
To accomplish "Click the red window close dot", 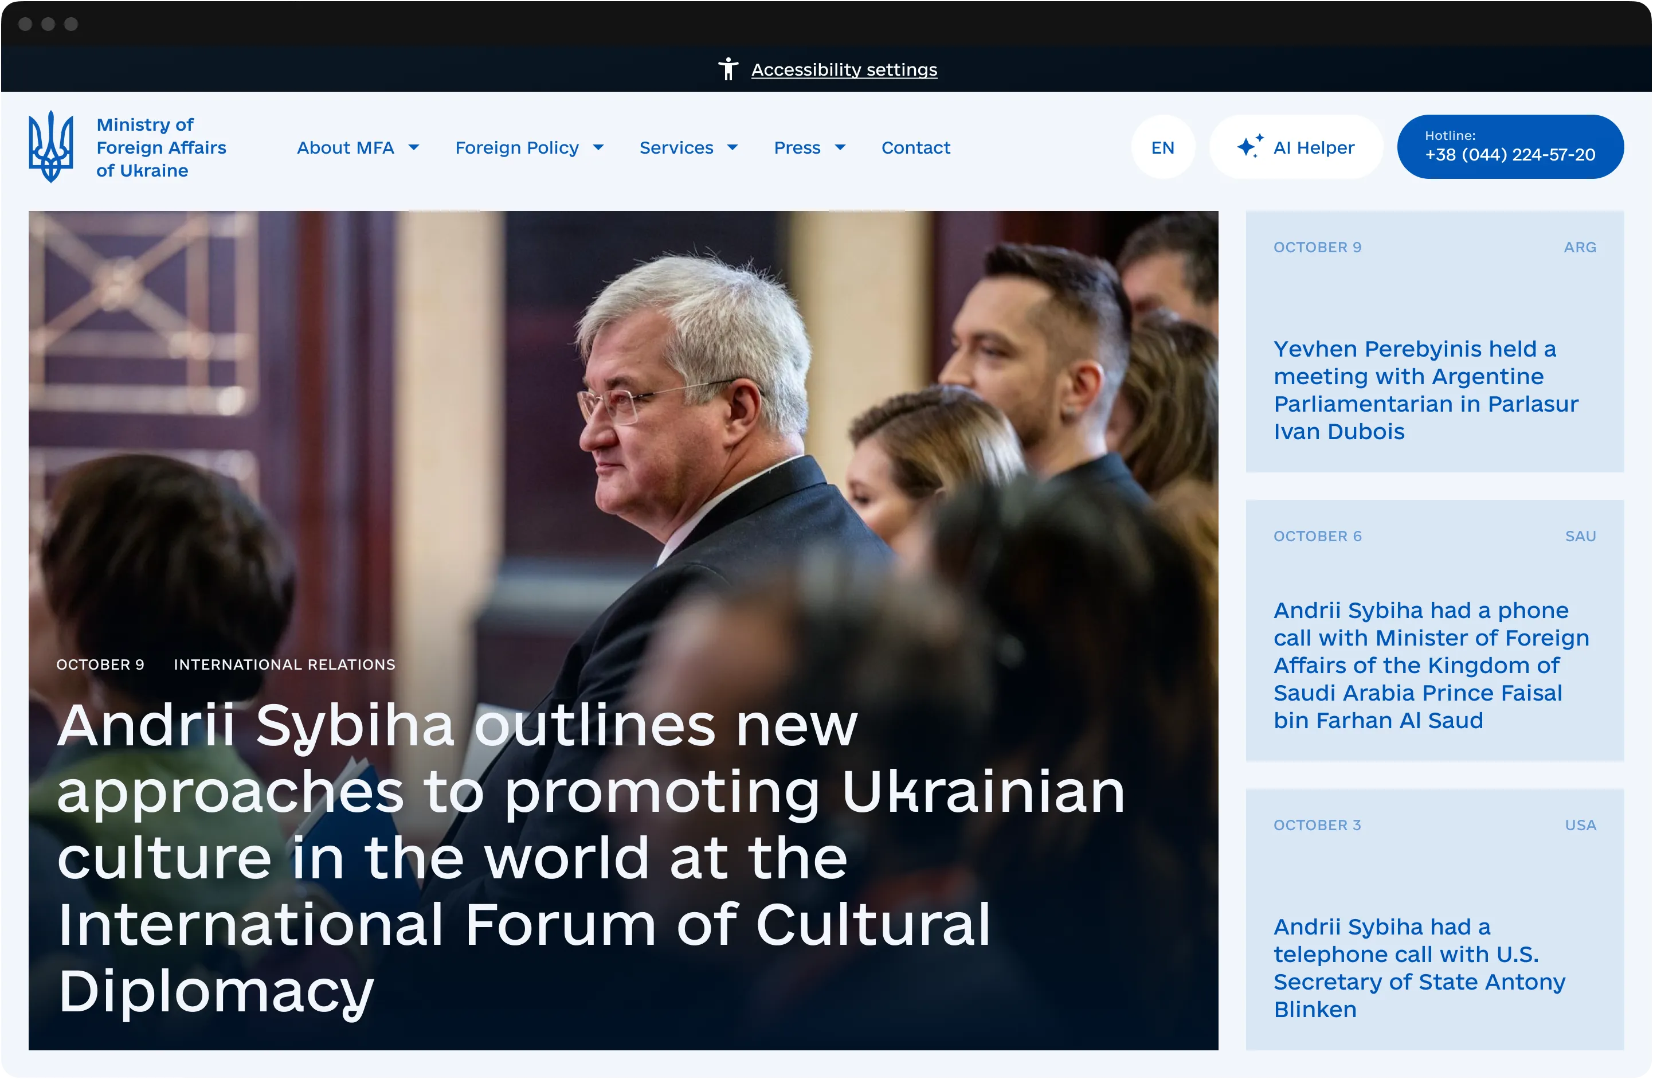I will pos(25,24).
